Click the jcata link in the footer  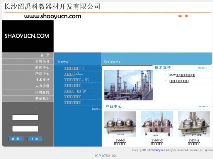[x=209, y=150]
